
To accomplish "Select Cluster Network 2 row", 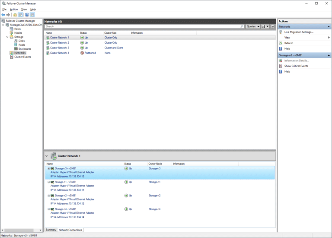I will coord(160,43).
